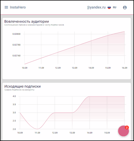Click the 10.09 label on engagement chart
Screen dimensions: 134x141
click(24, 68)
